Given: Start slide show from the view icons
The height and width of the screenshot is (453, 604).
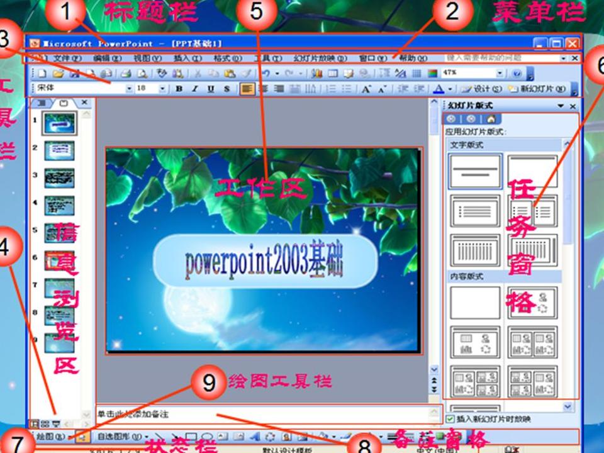Looking at the screenshot, I should (56, 424).
